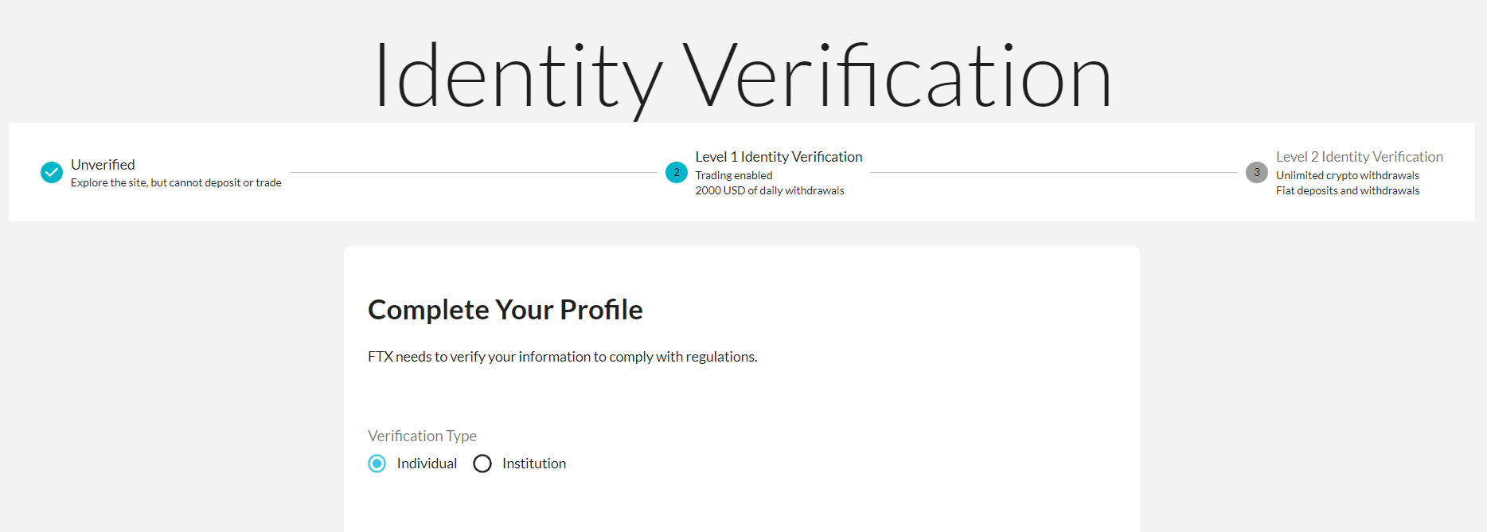This screenshot has height=532, width=1487.
Task: Select the Individual verification type
Action: [377, 463]
